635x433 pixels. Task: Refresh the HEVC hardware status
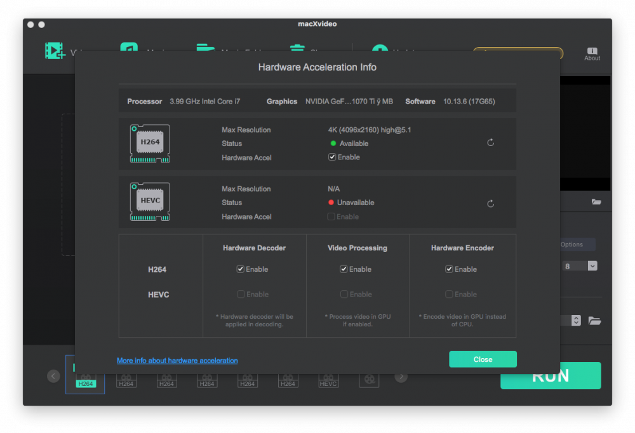490,203
